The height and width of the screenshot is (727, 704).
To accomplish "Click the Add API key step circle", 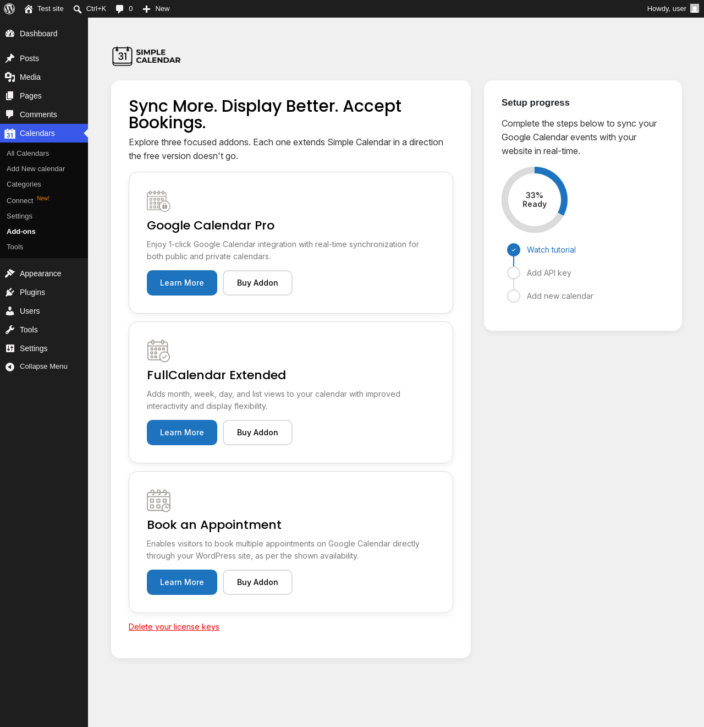I will [x=514, y=273].
